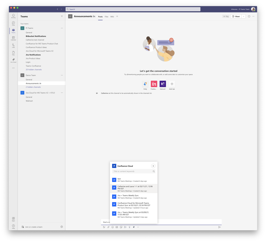266x242 pixels.
Task: Select the 'test' Confluence page result
Action: (x=134, y=180)
